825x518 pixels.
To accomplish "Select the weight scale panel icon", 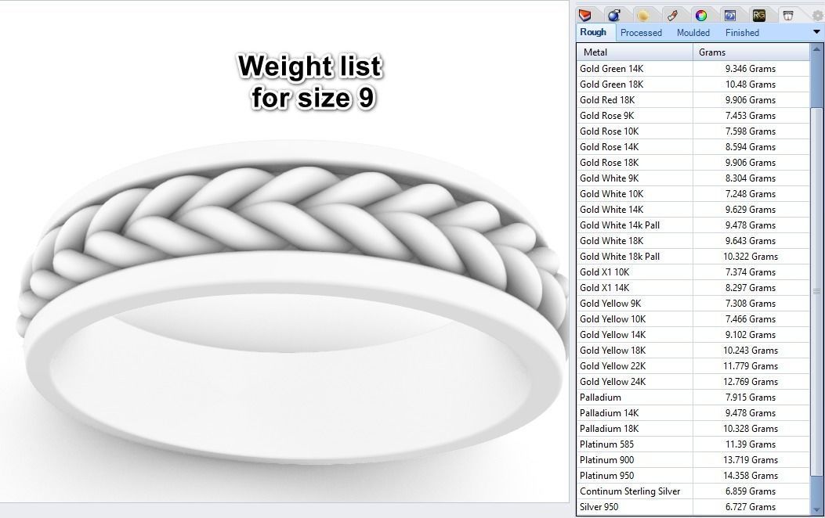I will 787,15.
